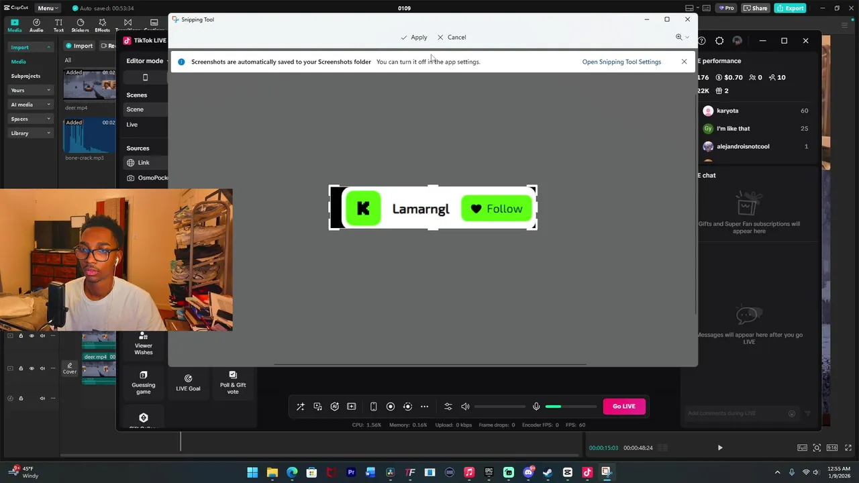Adjust the speaker volume slider
The height and width of the screenshot is (483, 859).
pyautogui.click(x=501, y=407)
